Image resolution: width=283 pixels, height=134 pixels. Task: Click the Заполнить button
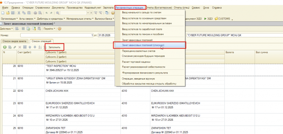pos(54,47)
